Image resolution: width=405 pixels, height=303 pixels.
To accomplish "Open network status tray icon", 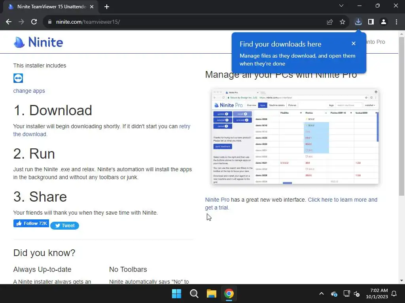I will click(x=346, y=294).
